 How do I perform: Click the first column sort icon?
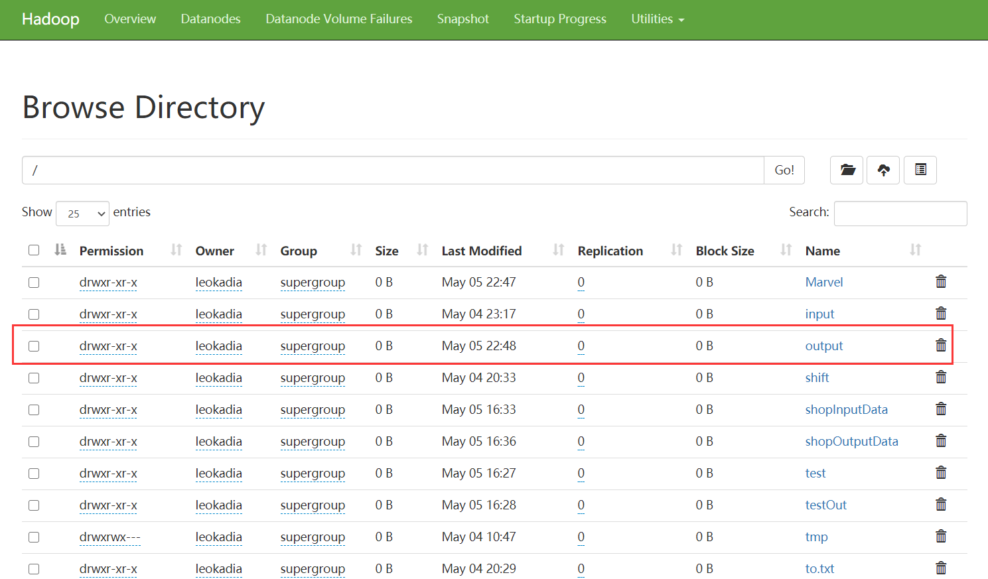[x=60, y=250]
